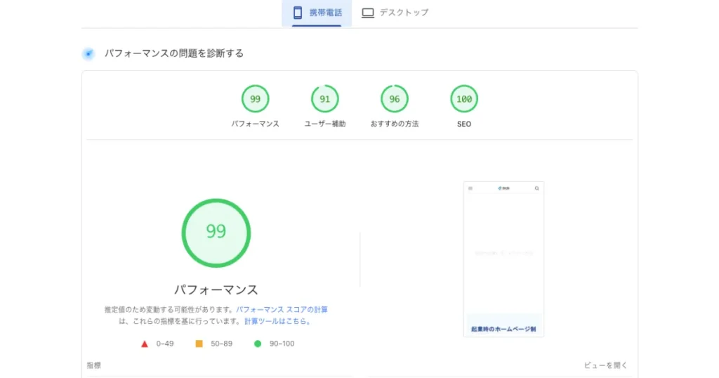The image size is (719, 378).
Task: Click the large パフォーマンス title below the gauge
Action: (x=216, y=290)
